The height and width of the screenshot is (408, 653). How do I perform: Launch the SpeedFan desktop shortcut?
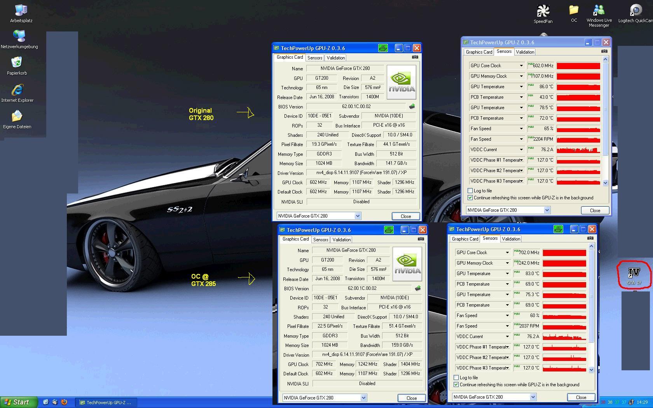click(543, 14)
